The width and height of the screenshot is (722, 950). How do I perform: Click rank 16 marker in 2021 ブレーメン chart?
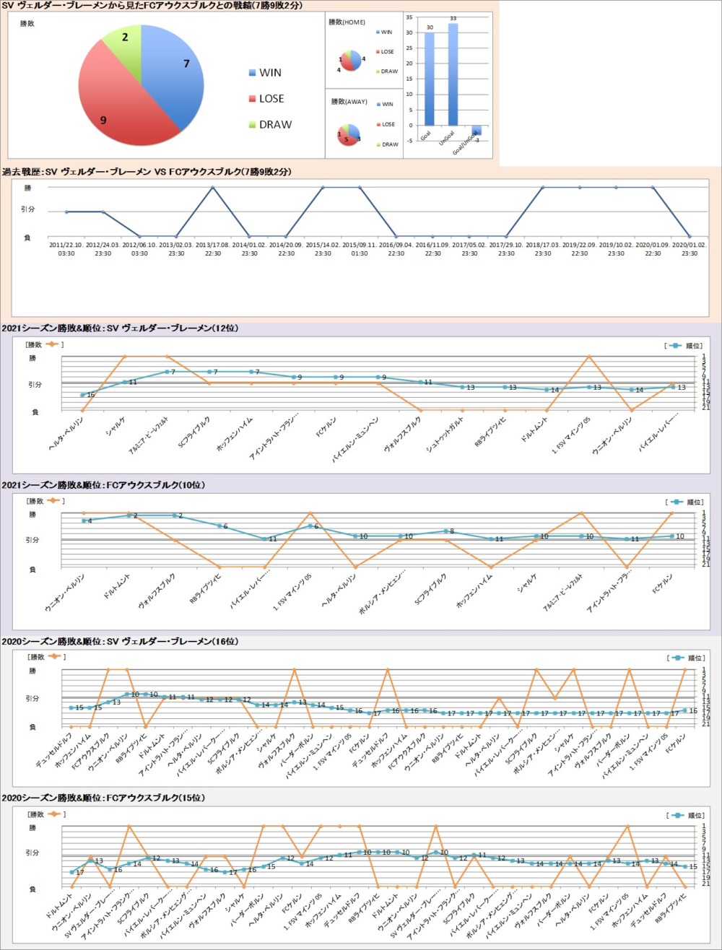84,395
